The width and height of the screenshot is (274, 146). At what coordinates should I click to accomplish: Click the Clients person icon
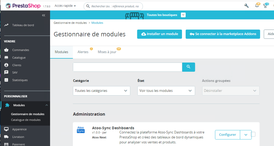[6, 65]
